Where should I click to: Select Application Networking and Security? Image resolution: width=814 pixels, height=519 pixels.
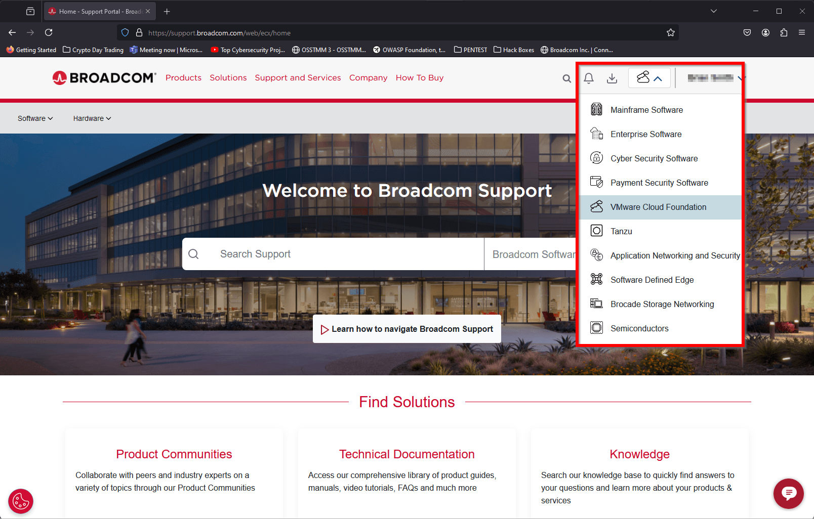660,255
